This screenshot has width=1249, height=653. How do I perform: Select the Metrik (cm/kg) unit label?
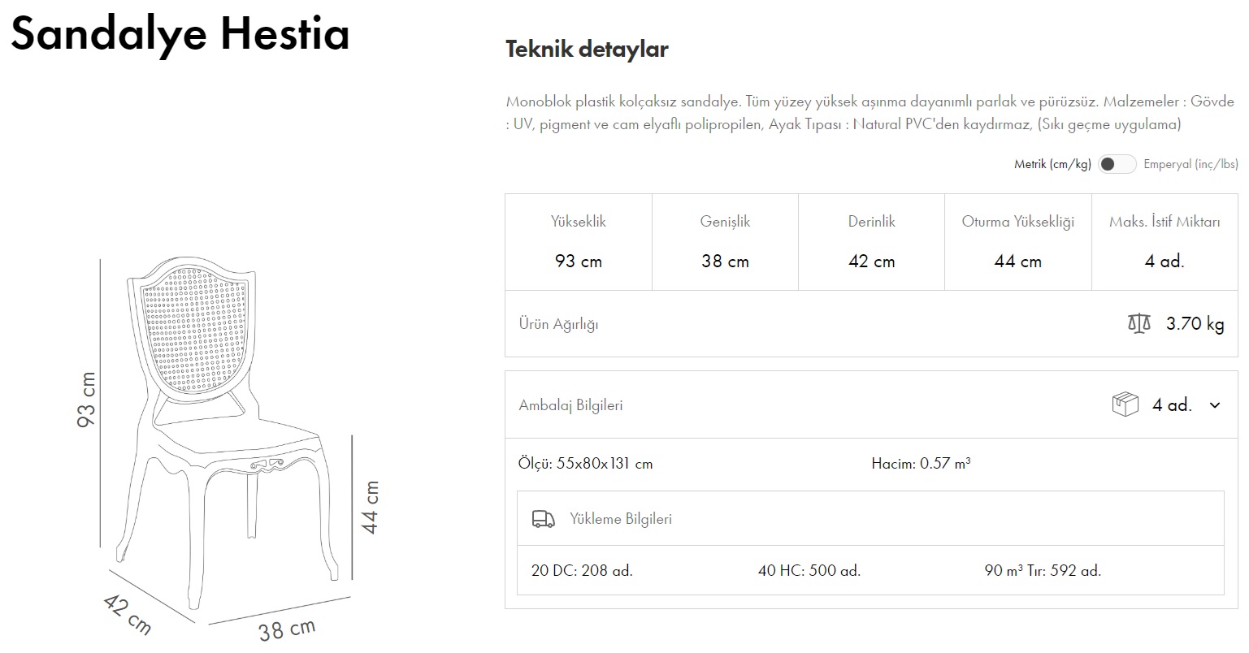pos(1052,164)
